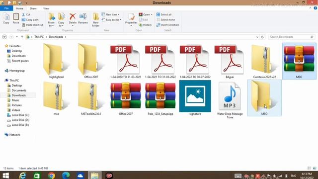
Task: Click History in the Open group
Action: (145, 25)
